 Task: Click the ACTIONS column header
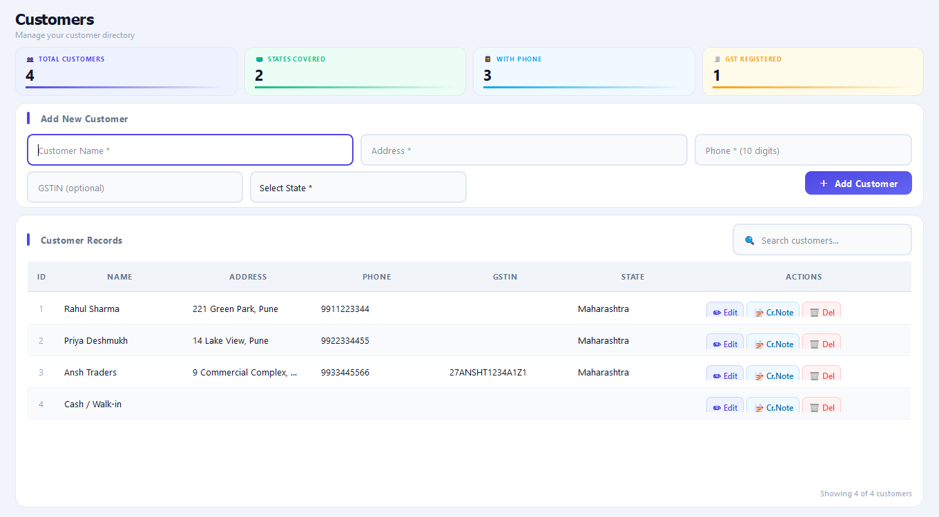804,277
